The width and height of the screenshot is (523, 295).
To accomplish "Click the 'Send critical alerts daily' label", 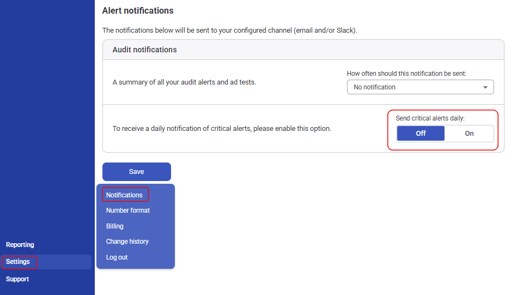I will click(x=430, y=118).
